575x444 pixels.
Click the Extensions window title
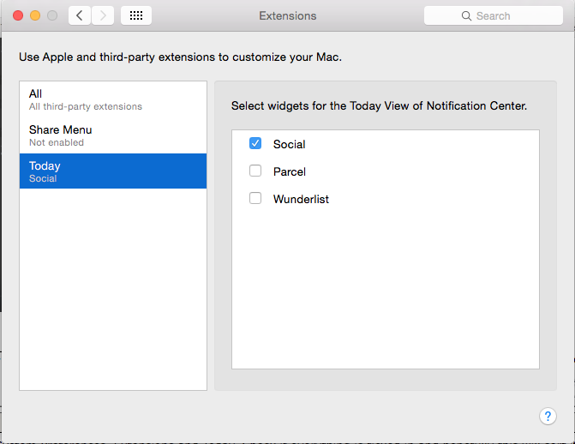coord(288,15)
